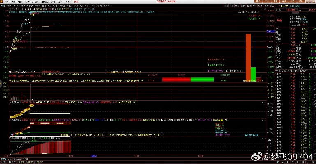Select the blue highlighted time marker on time axis
The width and height of the screenshot is (316, 164).
pos(94,156)
